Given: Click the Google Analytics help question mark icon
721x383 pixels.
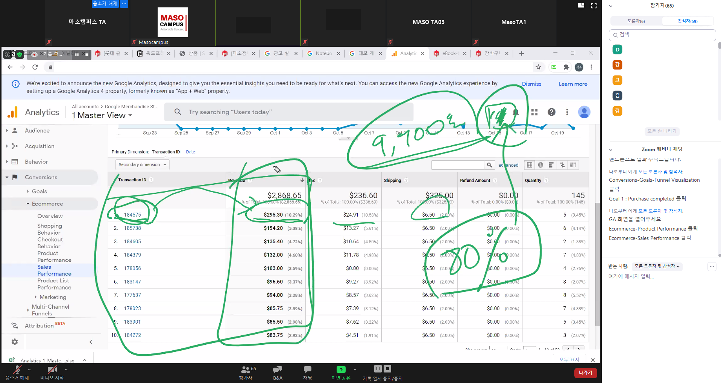Looking at the screenshot, I should pos(551,112).
